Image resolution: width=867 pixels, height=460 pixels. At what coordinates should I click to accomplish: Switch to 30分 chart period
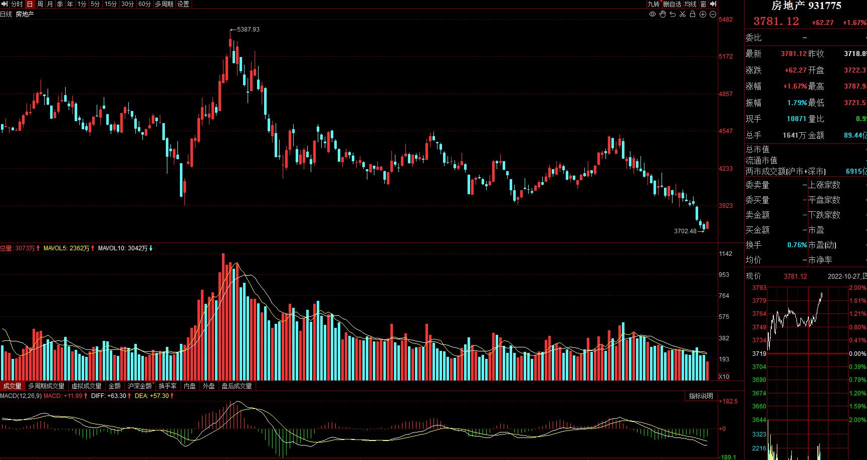click(x=128, y=4)
